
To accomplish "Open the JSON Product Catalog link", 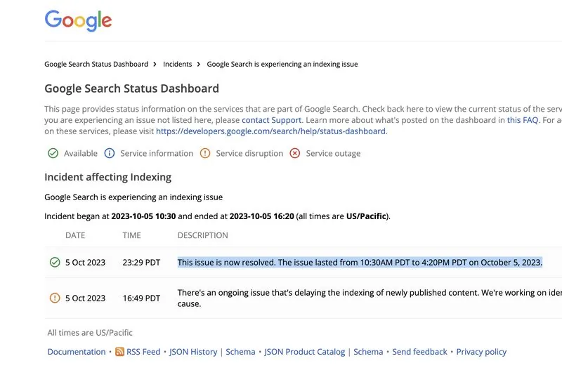I will click(305, 352).
